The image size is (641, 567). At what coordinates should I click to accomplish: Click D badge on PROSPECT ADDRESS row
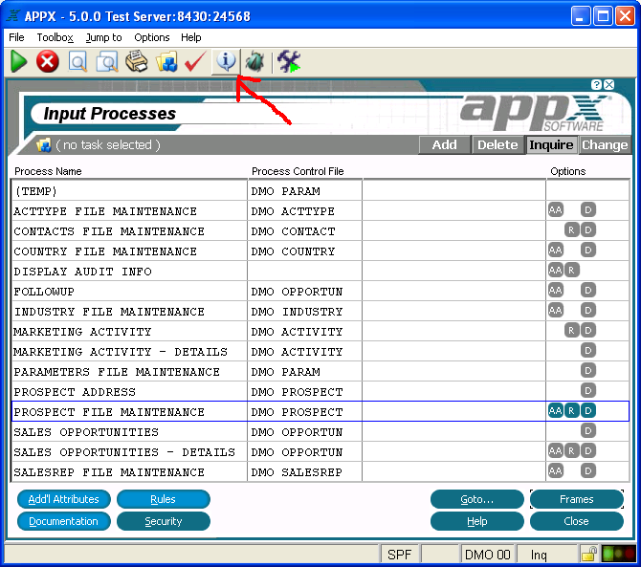[588, 390]
